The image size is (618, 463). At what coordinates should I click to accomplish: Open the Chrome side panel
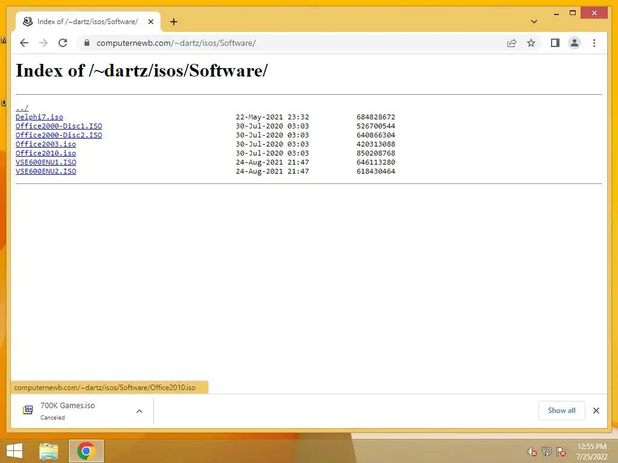[x=555, y=43]
